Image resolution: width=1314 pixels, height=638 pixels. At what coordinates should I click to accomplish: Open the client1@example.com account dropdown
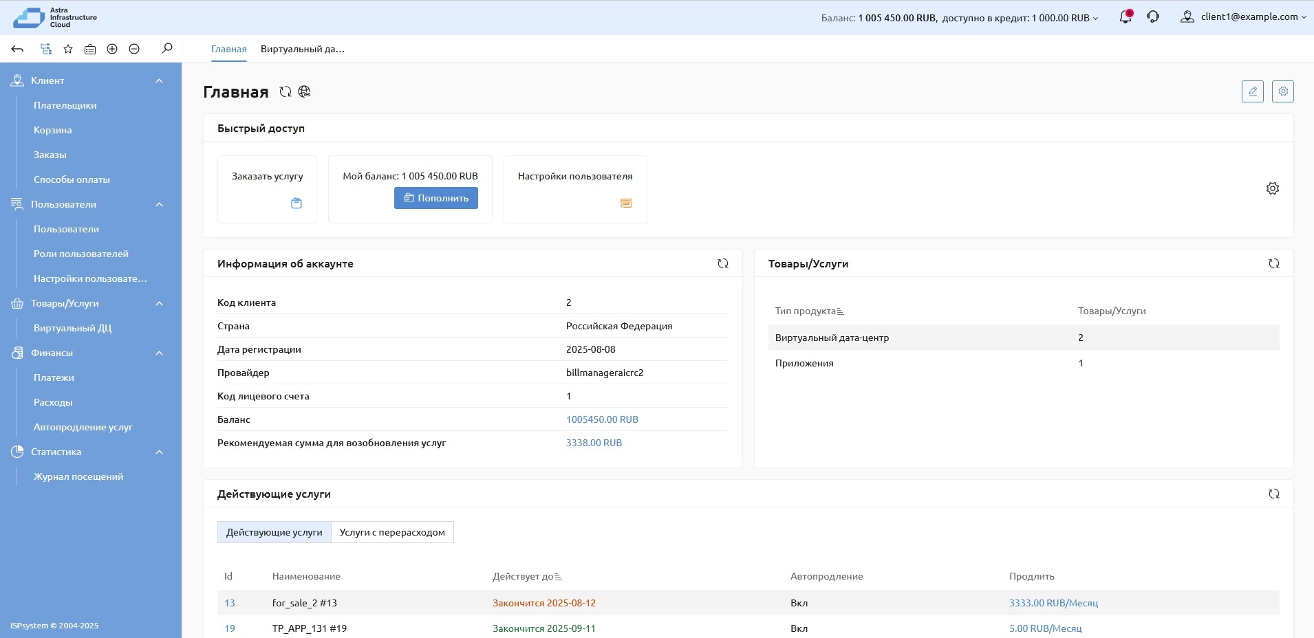pyautogui.click(x=1253, y=17)
